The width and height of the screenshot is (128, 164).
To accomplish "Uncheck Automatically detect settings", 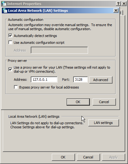I will [10, 36].
